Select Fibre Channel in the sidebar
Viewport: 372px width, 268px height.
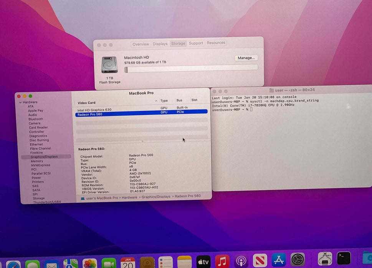(40, 149)
